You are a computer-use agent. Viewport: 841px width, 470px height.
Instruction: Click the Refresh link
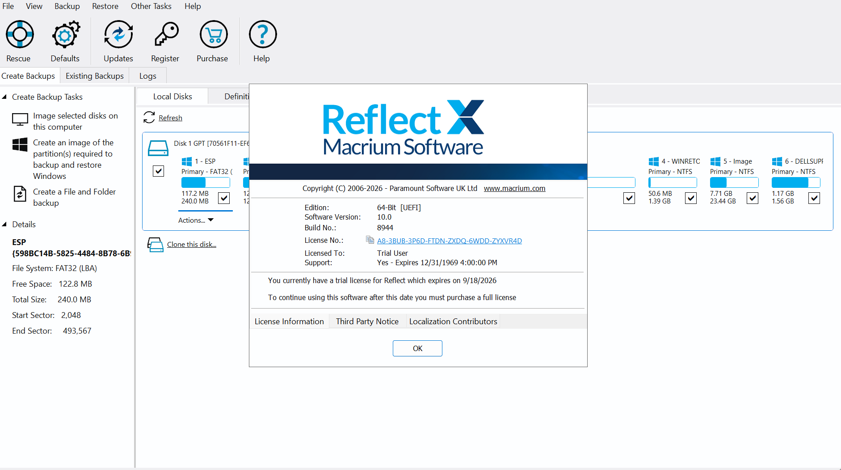[x=170, y=118]
